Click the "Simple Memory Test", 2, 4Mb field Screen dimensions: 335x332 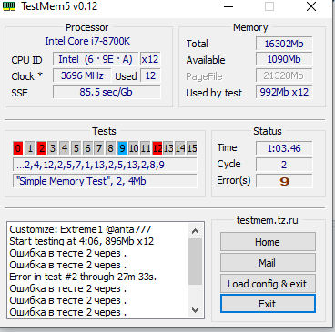point(105,181)
